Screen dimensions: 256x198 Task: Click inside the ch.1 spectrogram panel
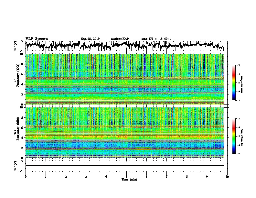(x=124, y=79)
